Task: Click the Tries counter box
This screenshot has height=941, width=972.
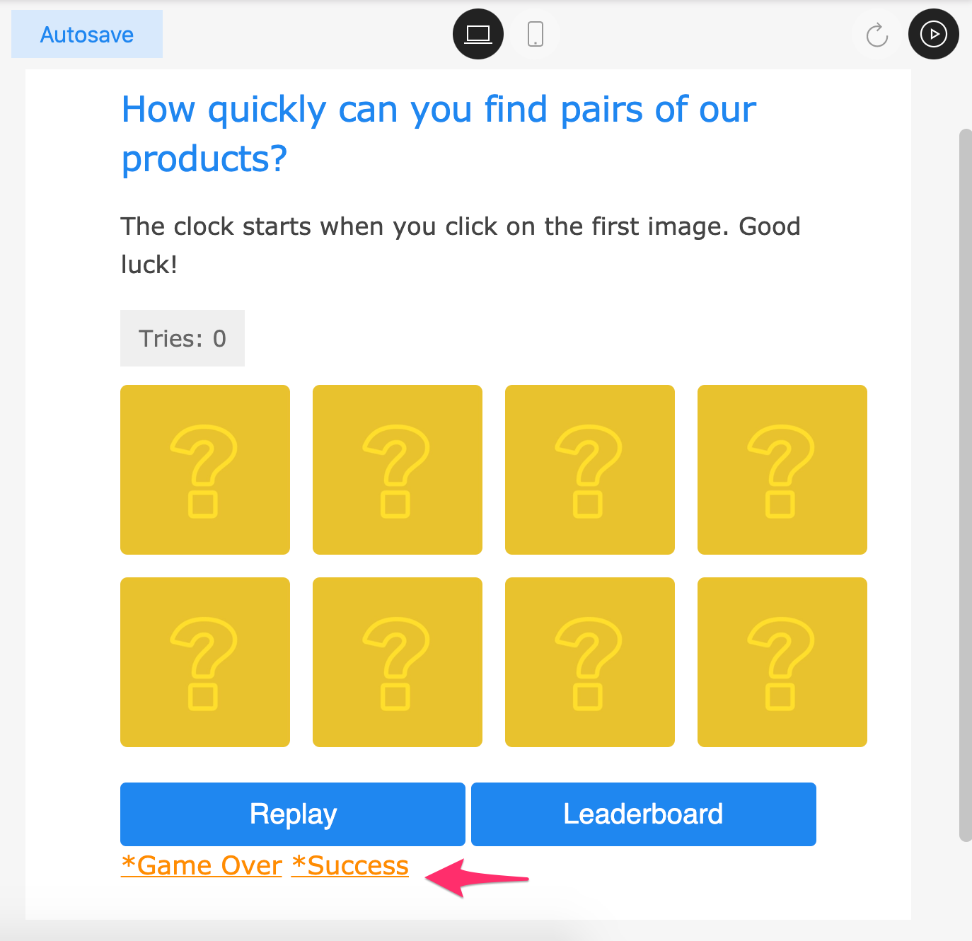Action: point(183,338)
